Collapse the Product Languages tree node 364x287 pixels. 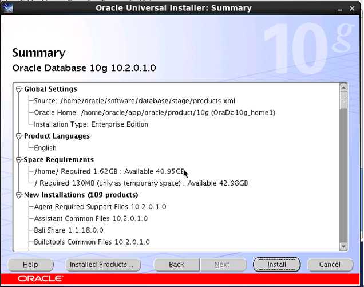point(19,136)
